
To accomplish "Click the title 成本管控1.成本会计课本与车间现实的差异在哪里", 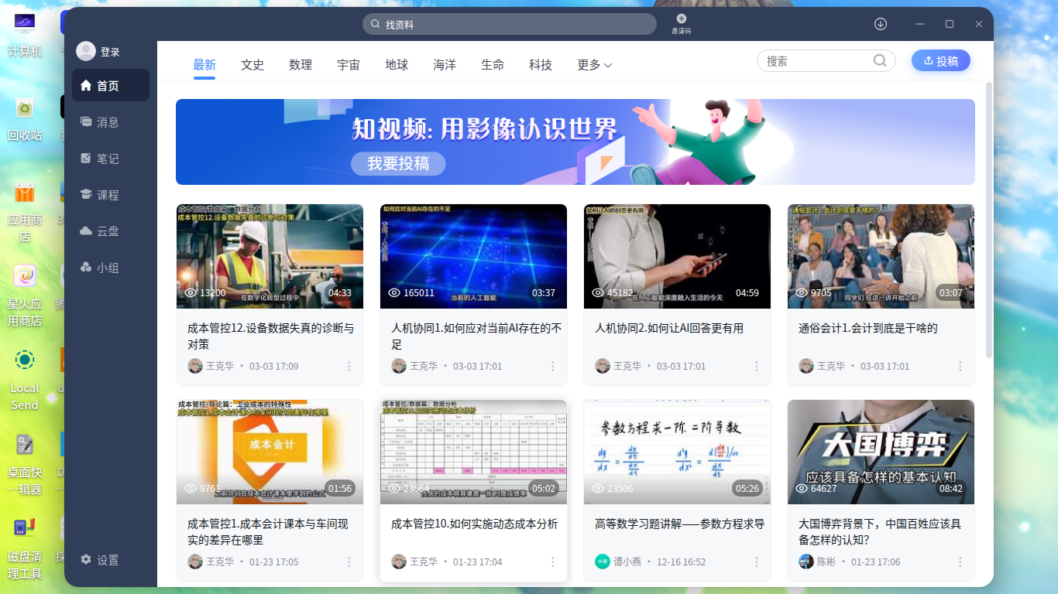I will [268, 531].
